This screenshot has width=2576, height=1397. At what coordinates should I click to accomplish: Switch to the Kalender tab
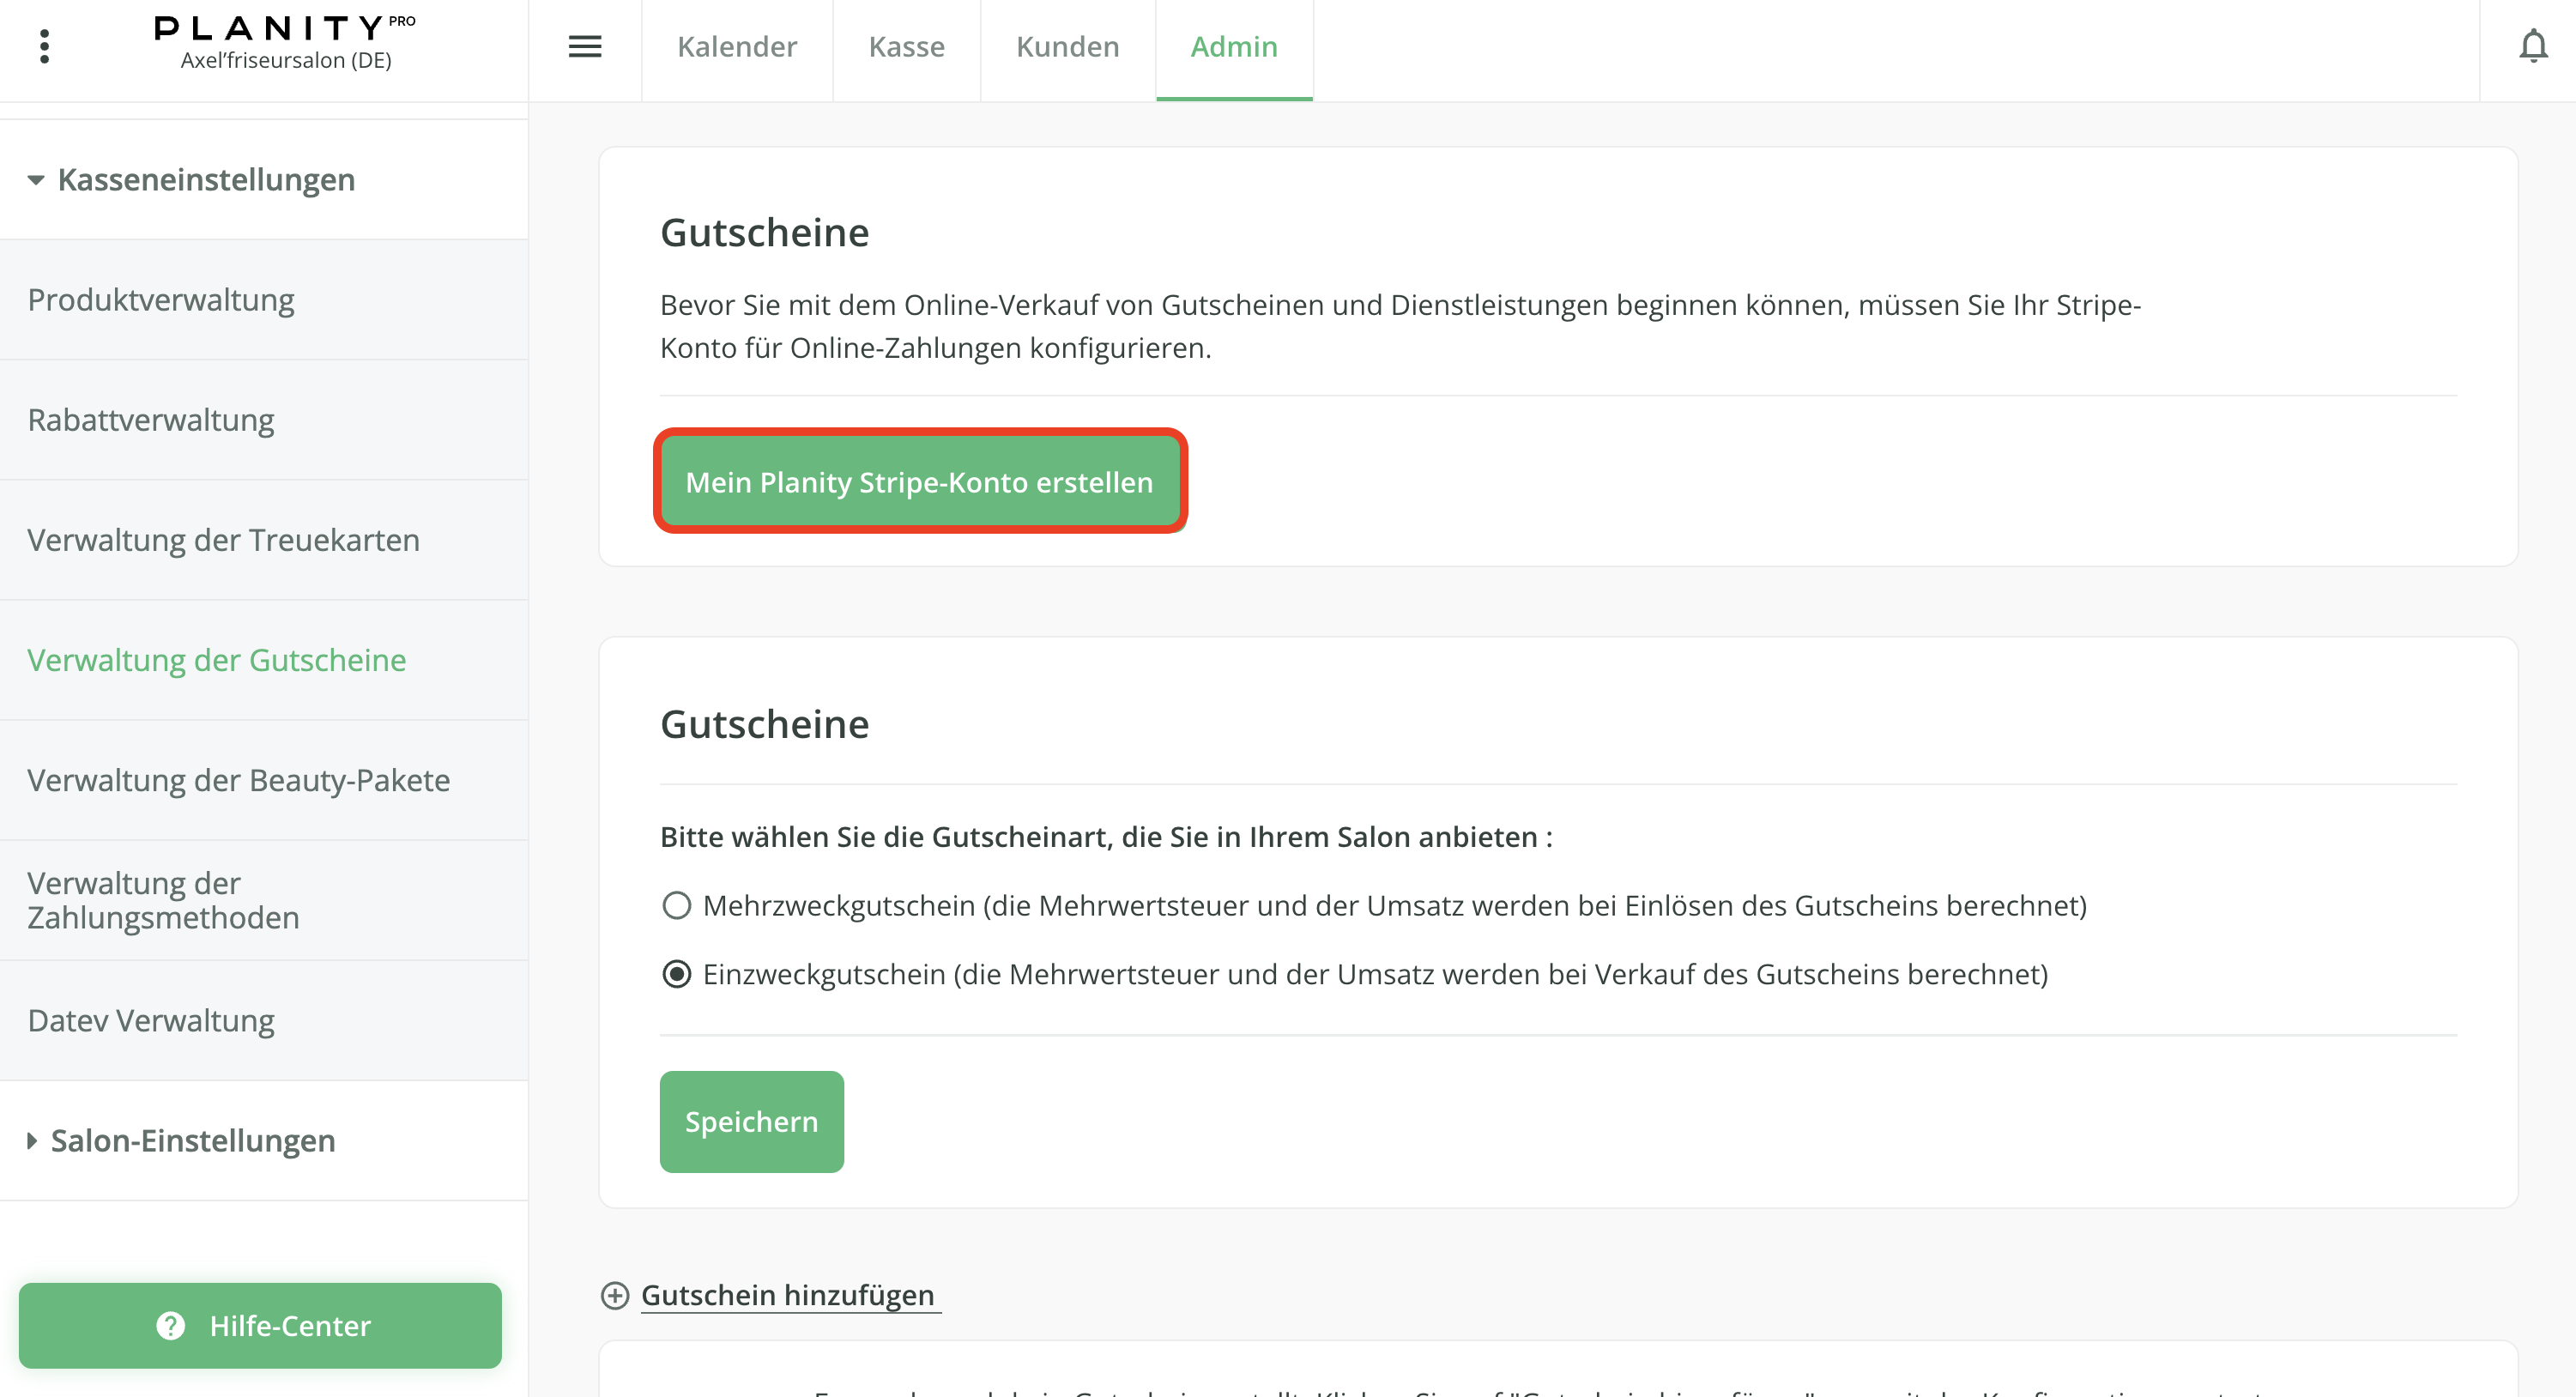coord(737,46)
